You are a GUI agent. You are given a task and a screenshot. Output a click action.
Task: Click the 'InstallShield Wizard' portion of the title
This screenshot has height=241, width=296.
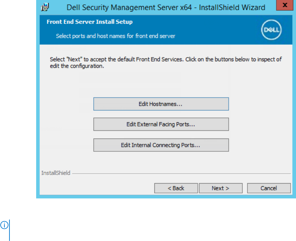tap(232, 7)
